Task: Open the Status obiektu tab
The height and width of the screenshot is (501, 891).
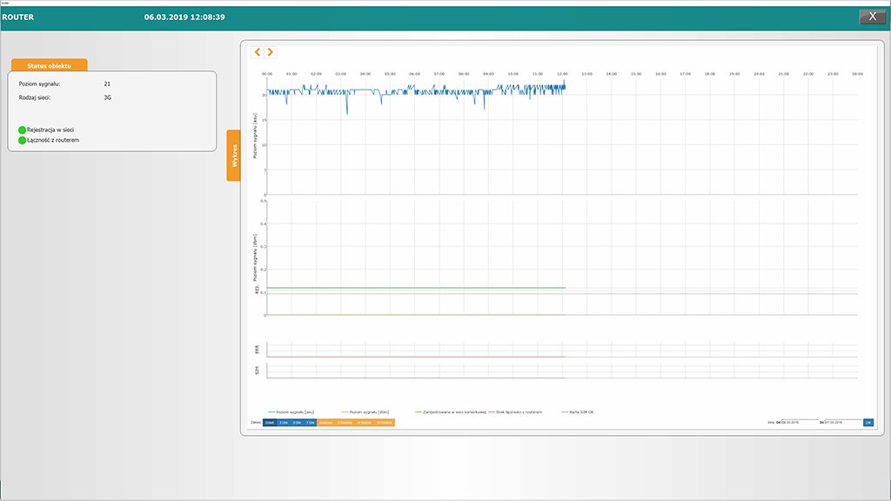Action: (50, 65)
